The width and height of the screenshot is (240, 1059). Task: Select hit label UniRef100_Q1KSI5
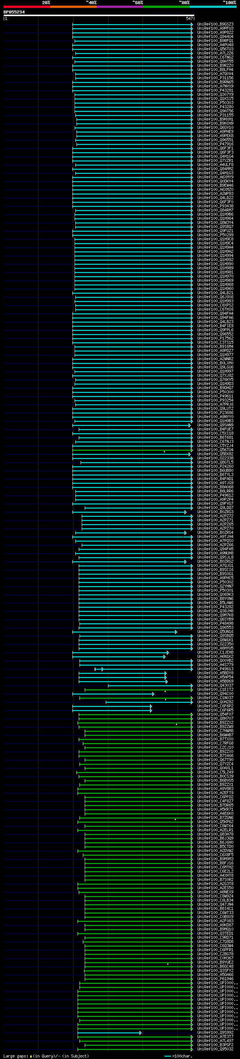click(215, 99)
